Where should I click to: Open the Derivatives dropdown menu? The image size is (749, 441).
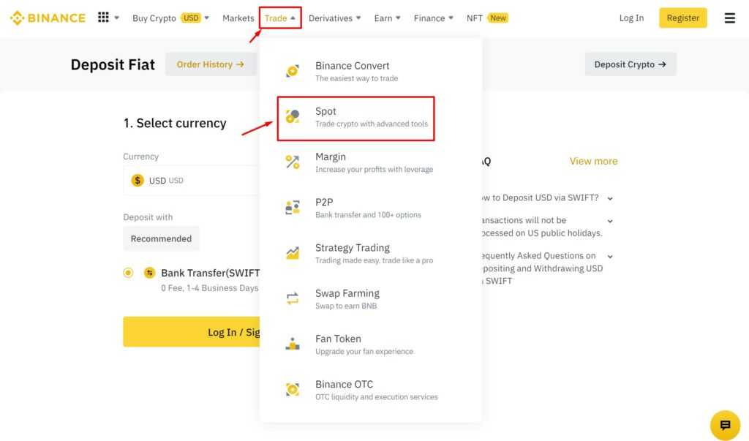[x=334, y=18]
